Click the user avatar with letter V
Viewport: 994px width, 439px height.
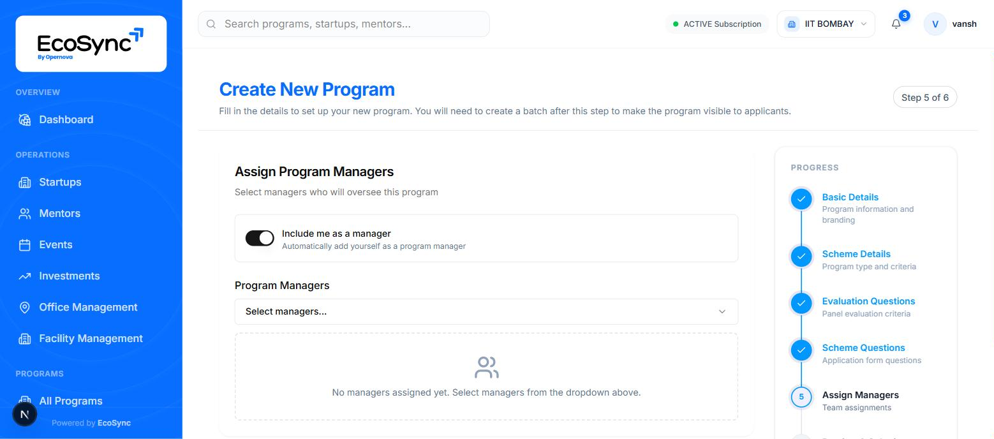(935, 24)
